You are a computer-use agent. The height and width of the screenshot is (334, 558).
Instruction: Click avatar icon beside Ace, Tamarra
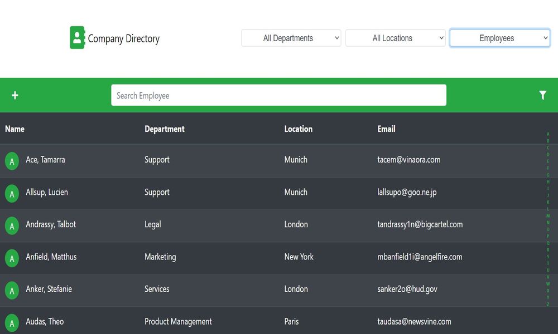(12, 161)
